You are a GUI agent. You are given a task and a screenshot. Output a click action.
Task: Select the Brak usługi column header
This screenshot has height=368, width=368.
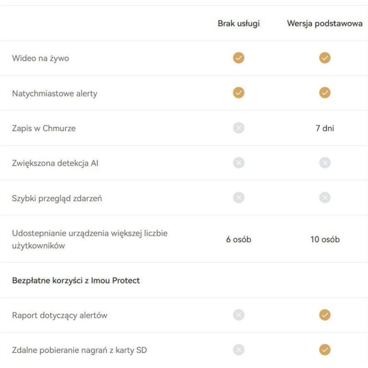pos(238,23)
